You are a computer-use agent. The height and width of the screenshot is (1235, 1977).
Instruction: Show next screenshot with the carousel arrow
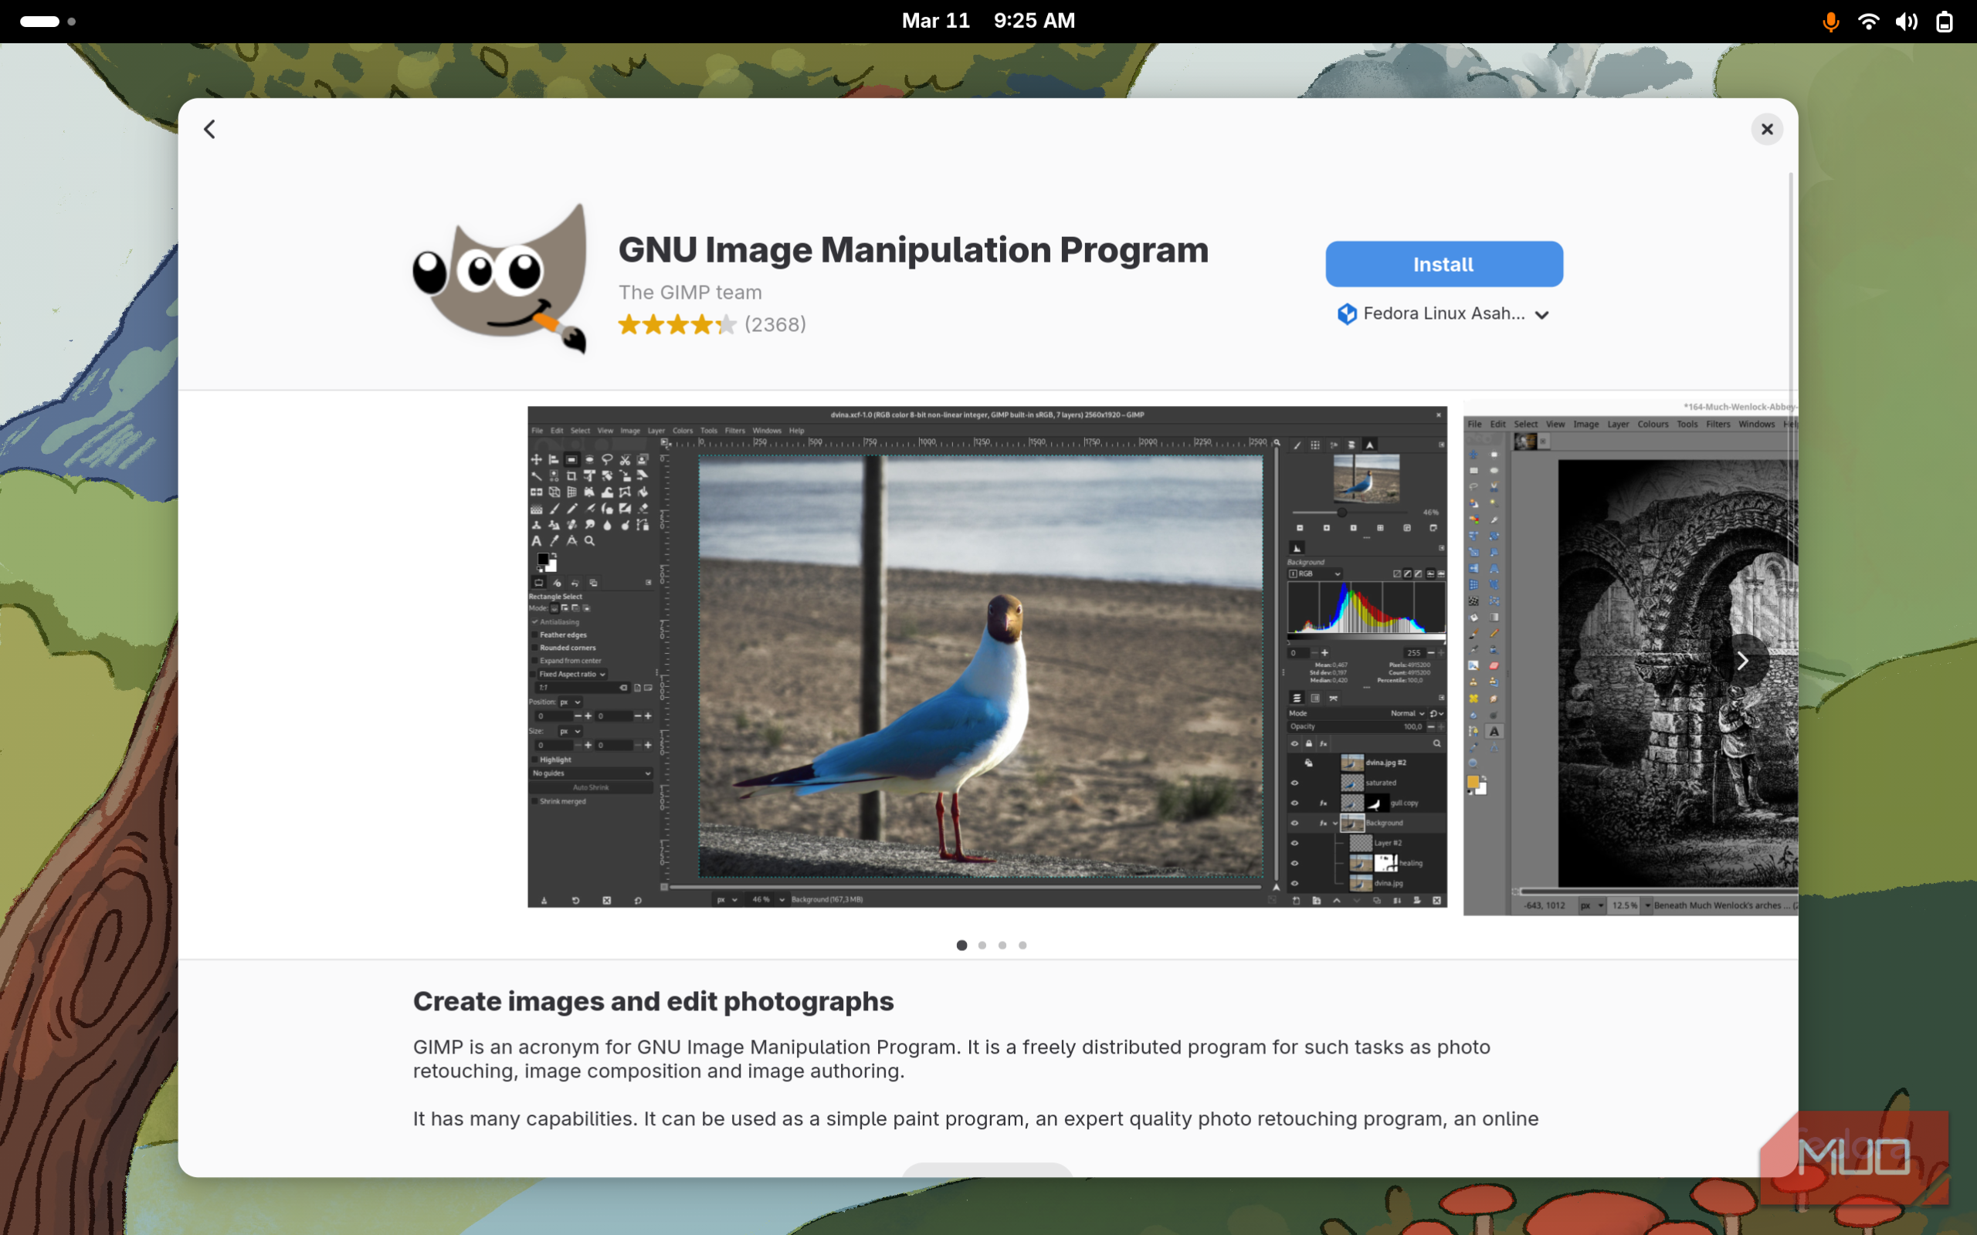click(1741, 660)
